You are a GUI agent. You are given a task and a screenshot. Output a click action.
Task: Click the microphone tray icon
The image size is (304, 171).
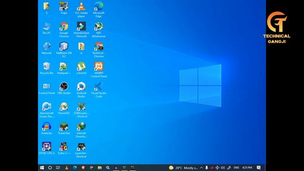tap(207, 168)
